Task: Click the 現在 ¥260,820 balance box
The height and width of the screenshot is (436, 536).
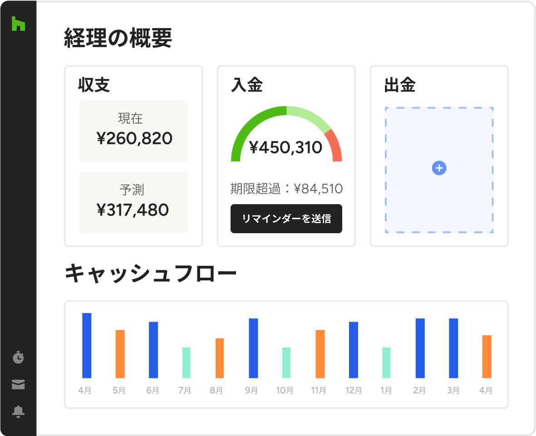Action: pyautogui.click(x=133, y=132)
